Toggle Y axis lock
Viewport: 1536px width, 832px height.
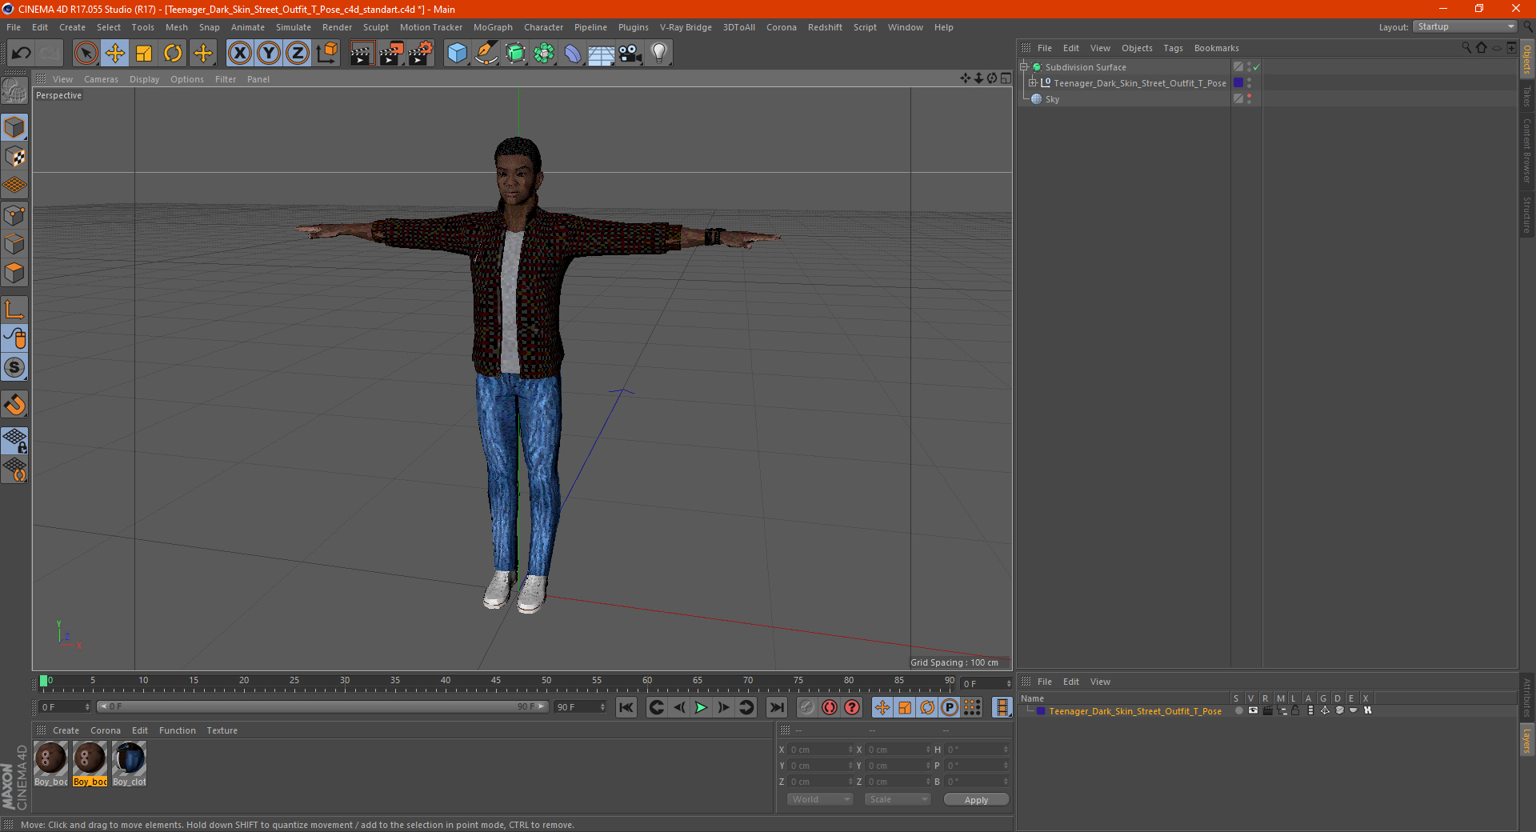(269, 54)
